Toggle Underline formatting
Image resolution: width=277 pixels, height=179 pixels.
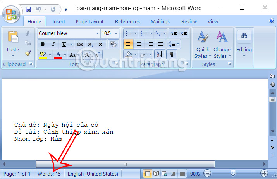(64, 44)
